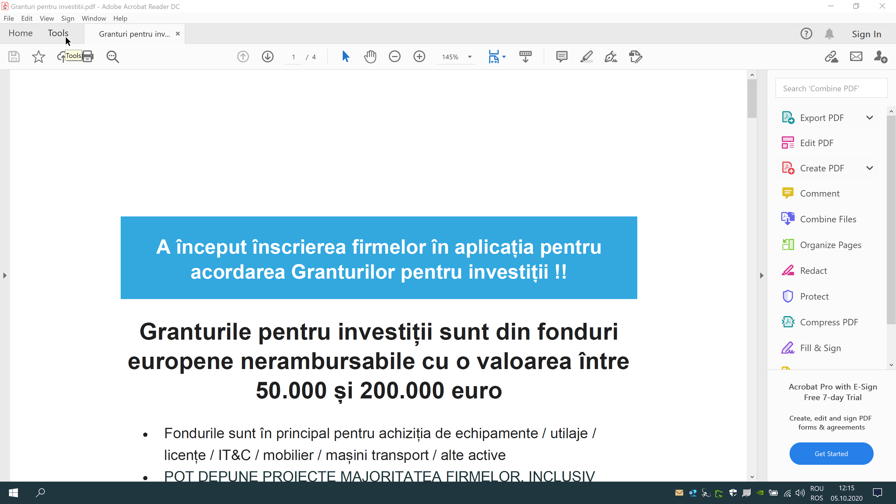896x504 pixels.
Task: Click the Sign In button
Action: [x=866, y=33]
